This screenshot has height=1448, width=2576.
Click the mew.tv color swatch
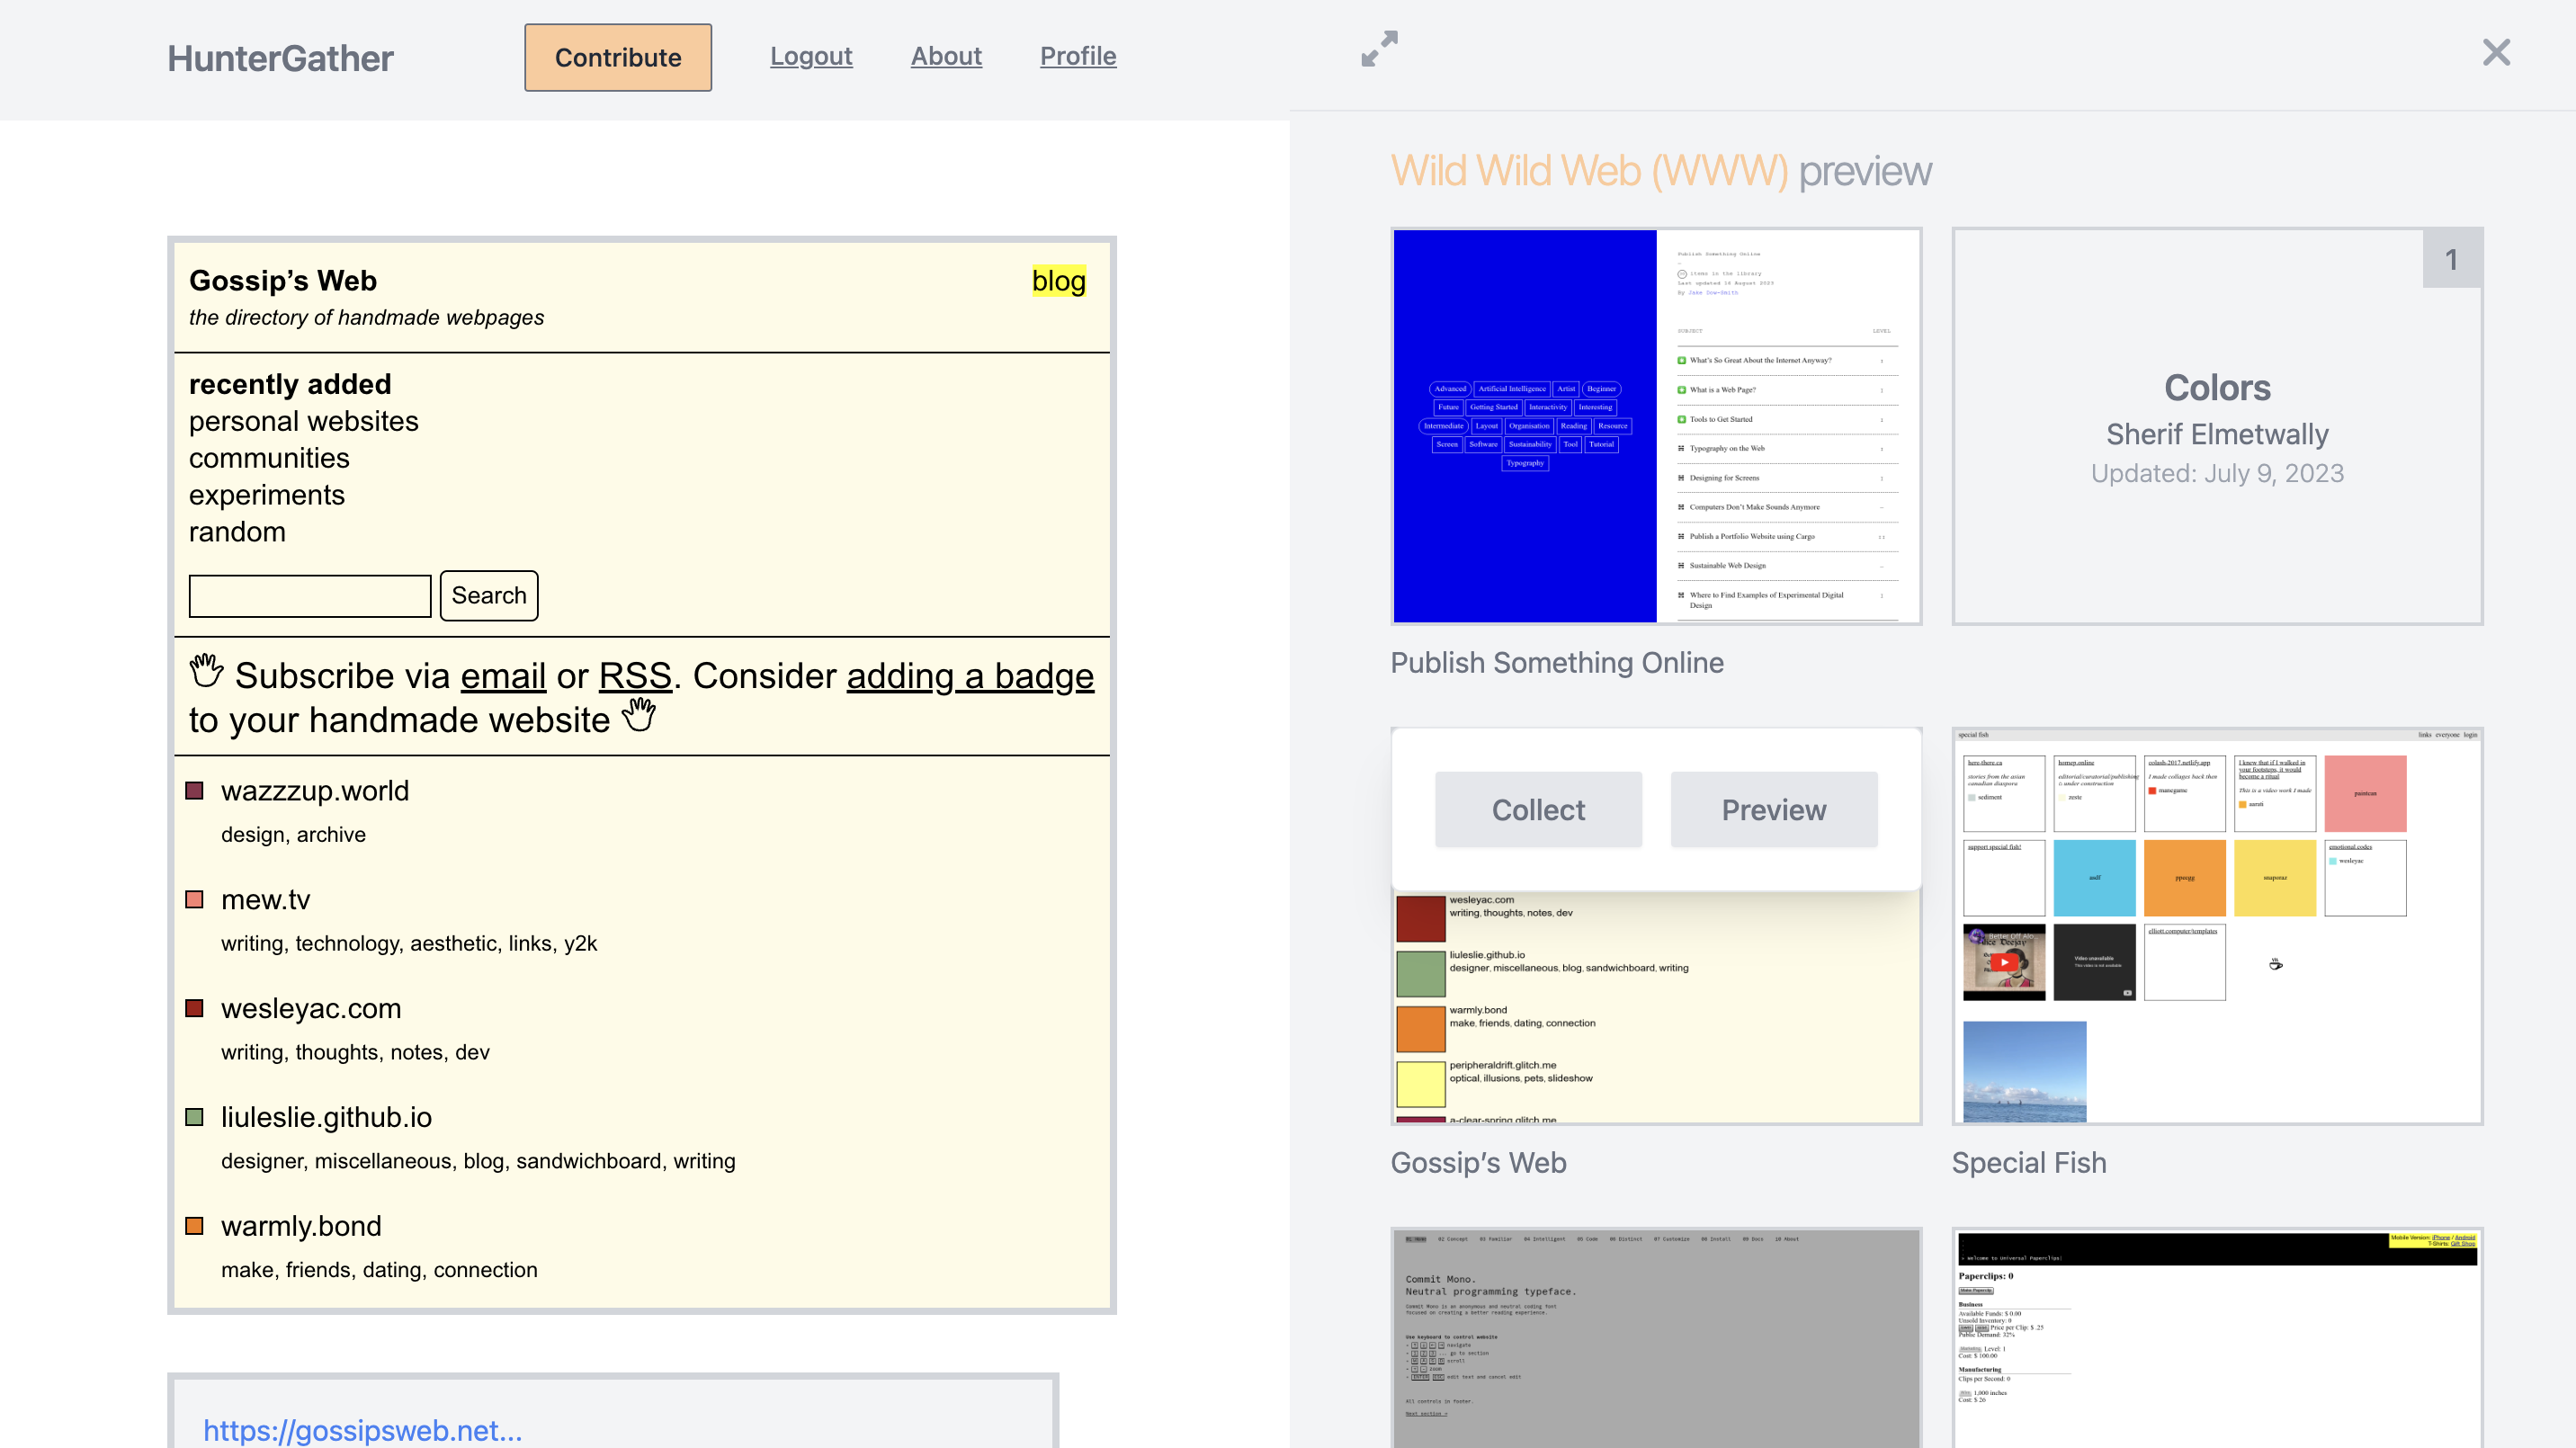[x=195, y=899]
